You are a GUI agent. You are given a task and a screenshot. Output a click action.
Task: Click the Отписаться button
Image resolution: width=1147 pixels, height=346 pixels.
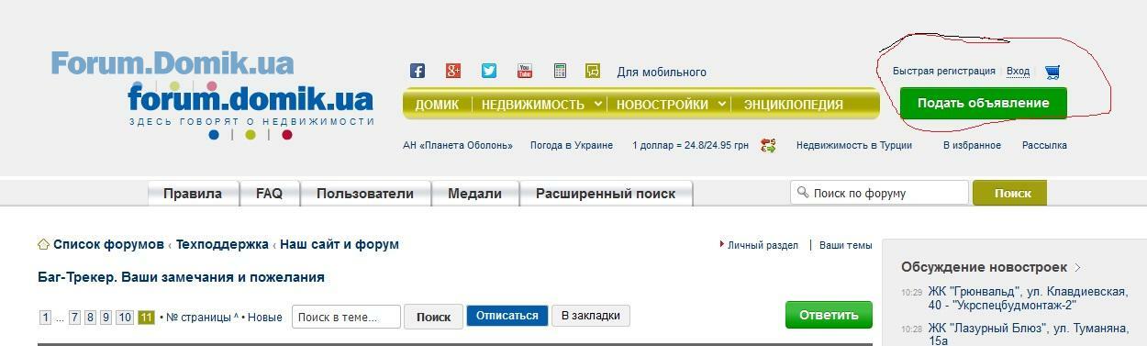507,316
